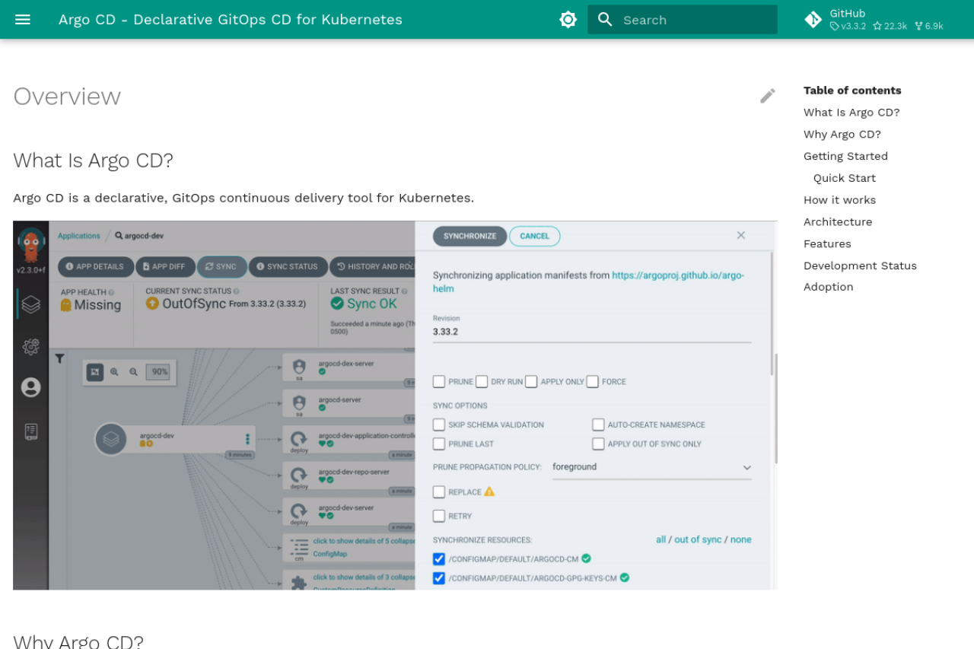This screenshot has height=649, width=974.
Task: Toggle the PRUNE LAST checkbox
Action: tap(439, 444)
